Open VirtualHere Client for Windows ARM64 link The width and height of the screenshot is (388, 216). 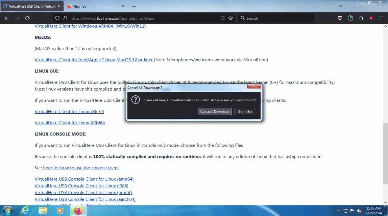90,26
